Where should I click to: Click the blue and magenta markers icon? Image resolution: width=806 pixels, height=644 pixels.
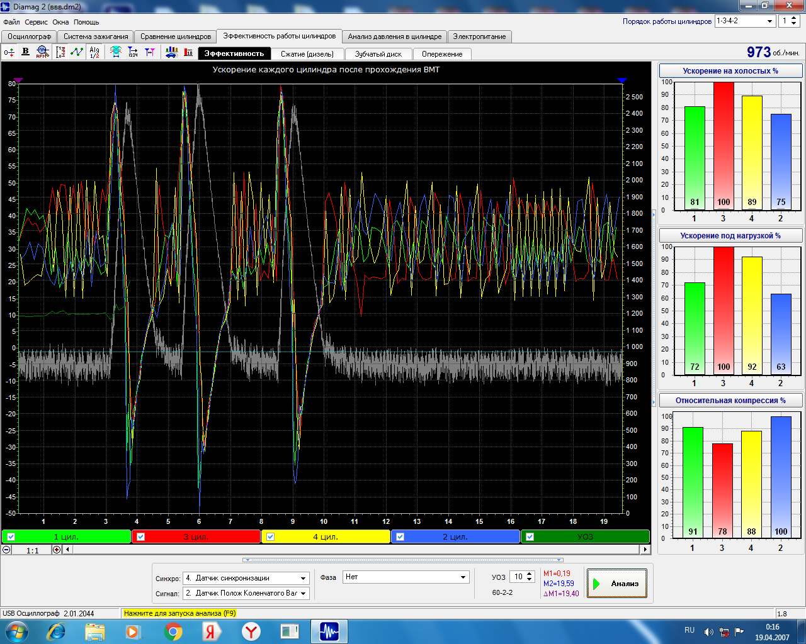click(150, 52)
